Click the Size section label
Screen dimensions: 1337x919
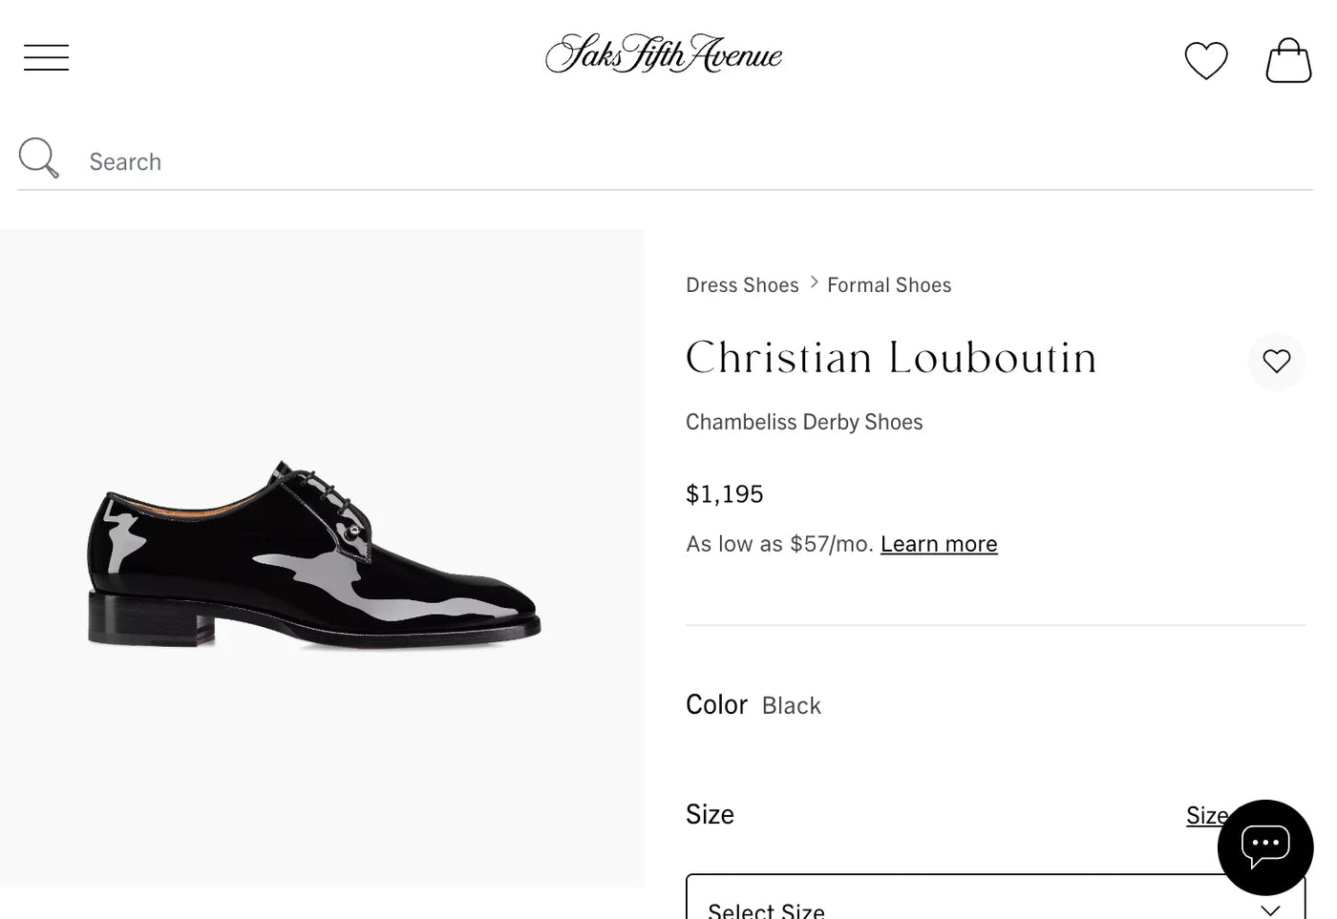pos(710,814)
